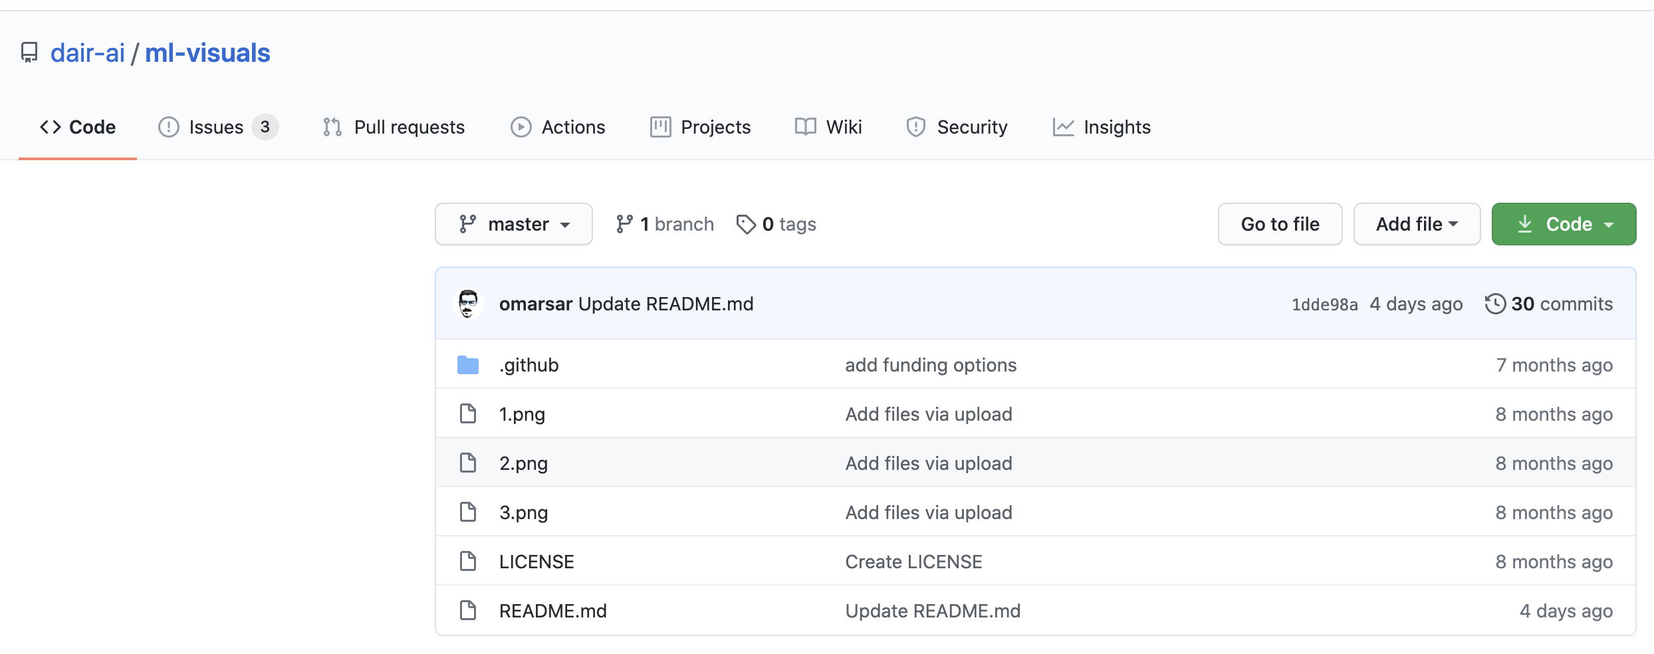View the 30 commits history
The width and height of the screenshot is (1654, 654).
(x=1561, y=304)
